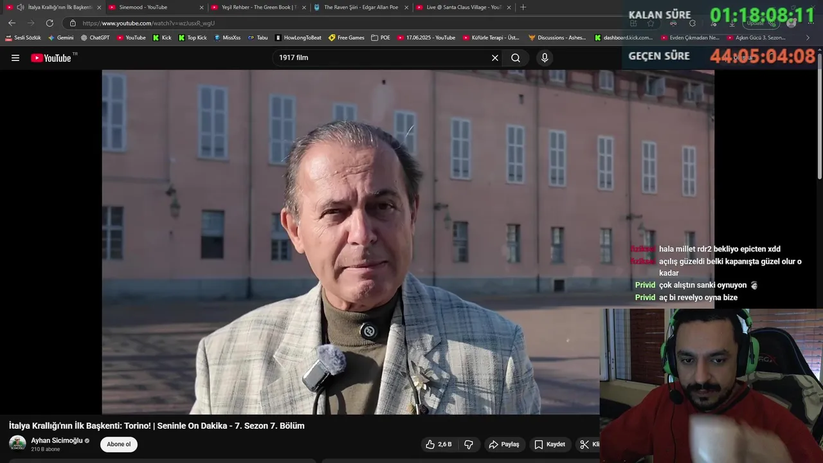Click the video player to pause playback

pos(408,242)
